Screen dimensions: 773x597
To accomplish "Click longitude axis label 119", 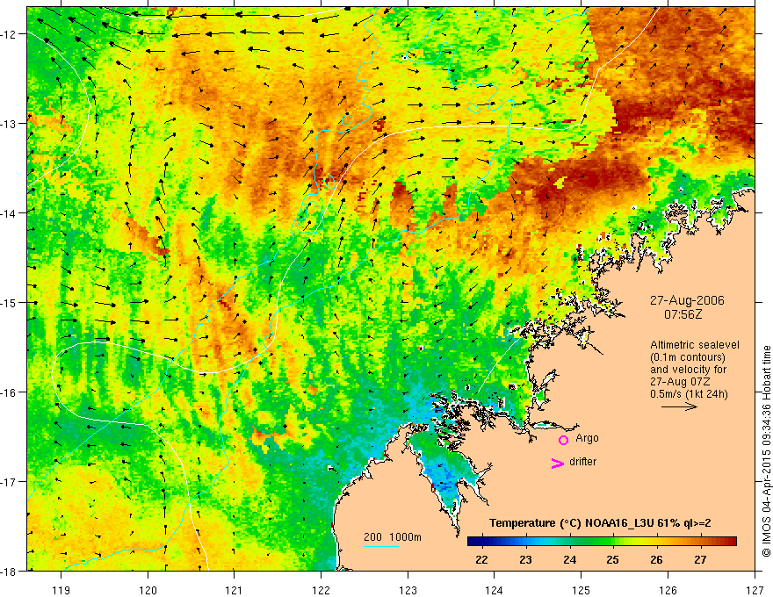I will 61,590.
